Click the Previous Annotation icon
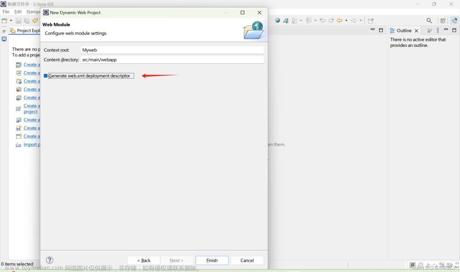460x272 pixels. (x=309, y=21)
